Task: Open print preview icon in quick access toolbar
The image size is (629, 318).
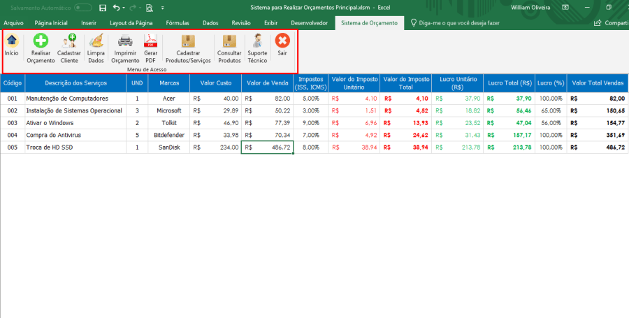Action: 150,8
